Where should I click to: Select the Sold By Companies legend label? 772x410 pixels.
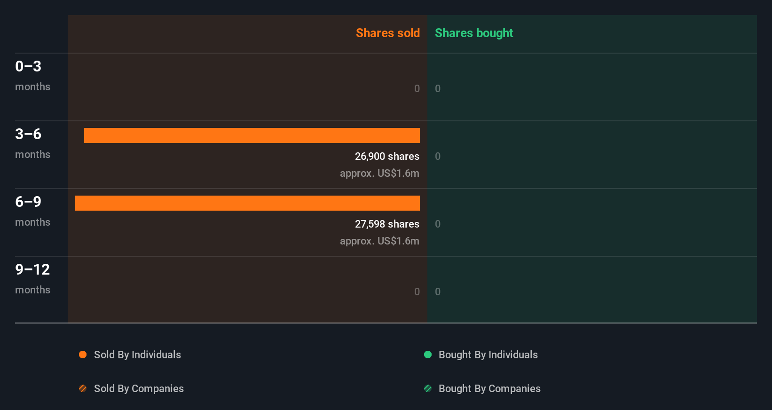point(139,388)
